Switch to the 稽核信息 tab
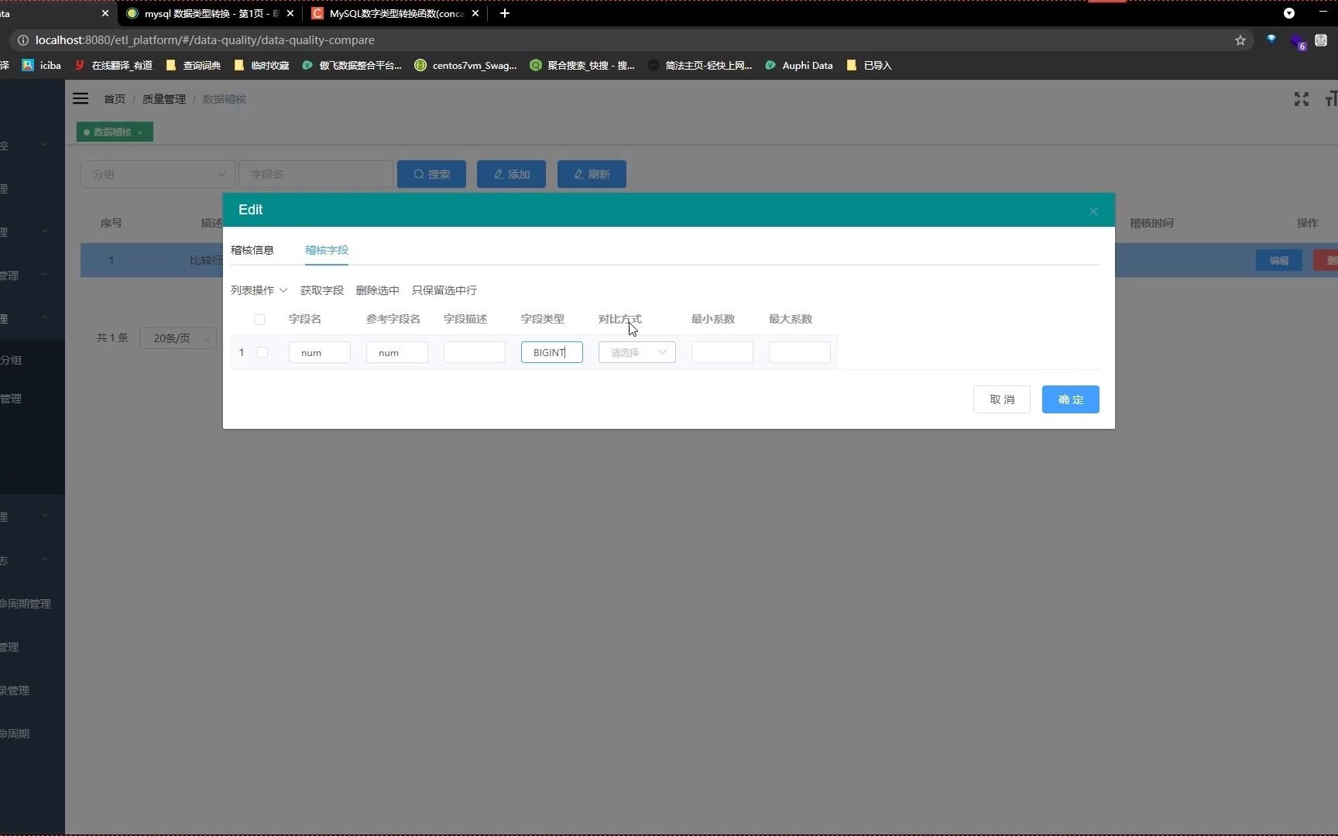This screenshot has width=1338, height=836. click(252, 250)
